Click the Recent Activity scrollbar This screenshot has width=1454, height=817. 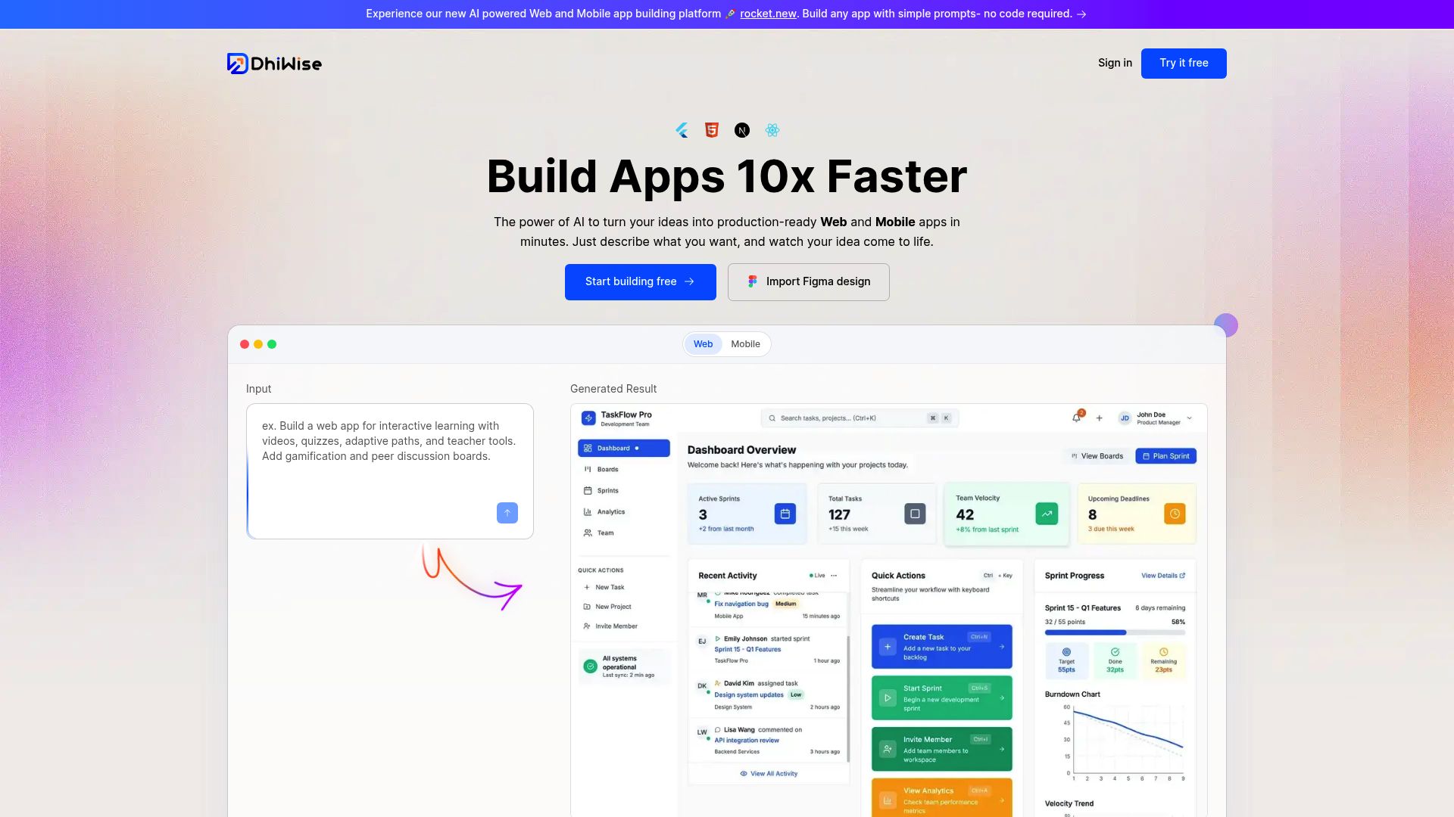click(847, 697)
